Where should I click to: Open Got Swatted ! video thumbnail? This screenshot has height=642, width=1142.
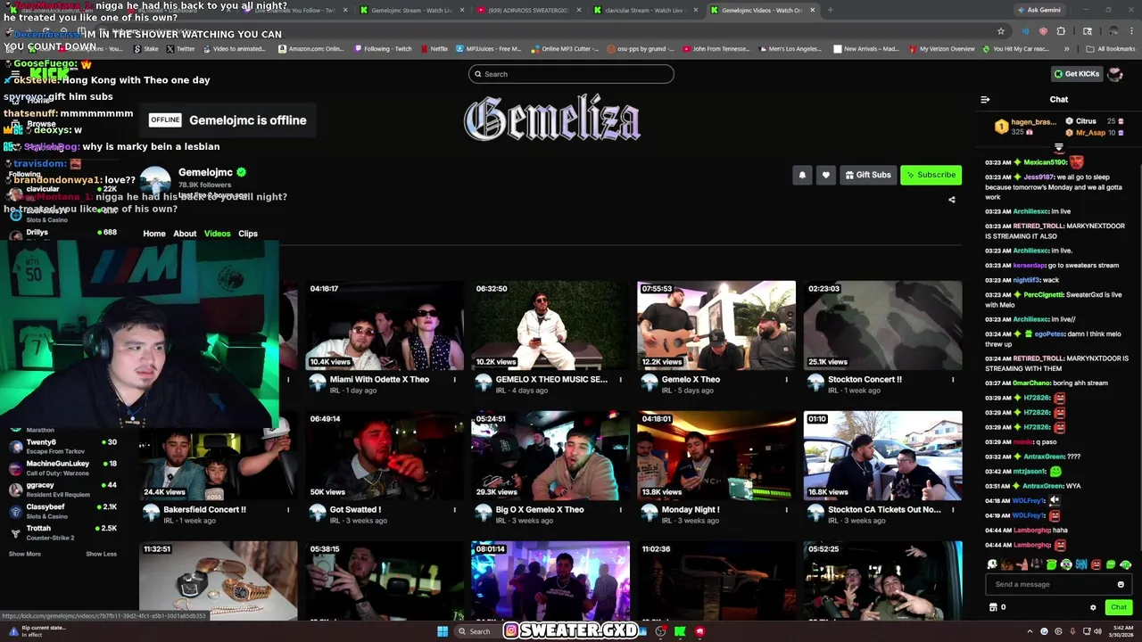click(x=385, y=456)
